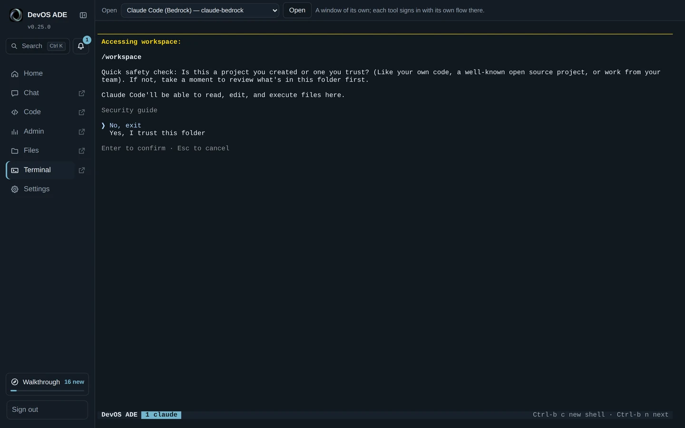685x428 pixels.
Task: Open Admin section in sidebar
Action: [x=40, y=132]
